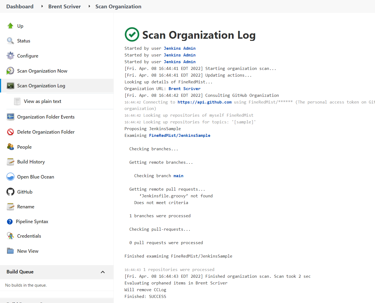
Task: Click the first Jenkins Admin user link
Action: 179,48
